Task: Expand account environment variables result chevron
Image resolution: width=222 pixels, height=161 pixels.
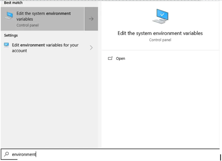Action: pyautogui.click(x=91, y=48)
